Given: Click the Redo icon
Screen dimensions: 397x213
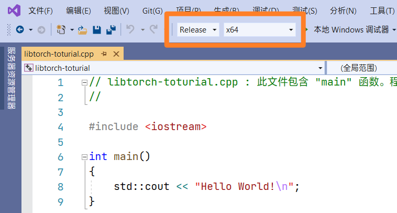Looking at the screenshot, I should pos(153,29).
